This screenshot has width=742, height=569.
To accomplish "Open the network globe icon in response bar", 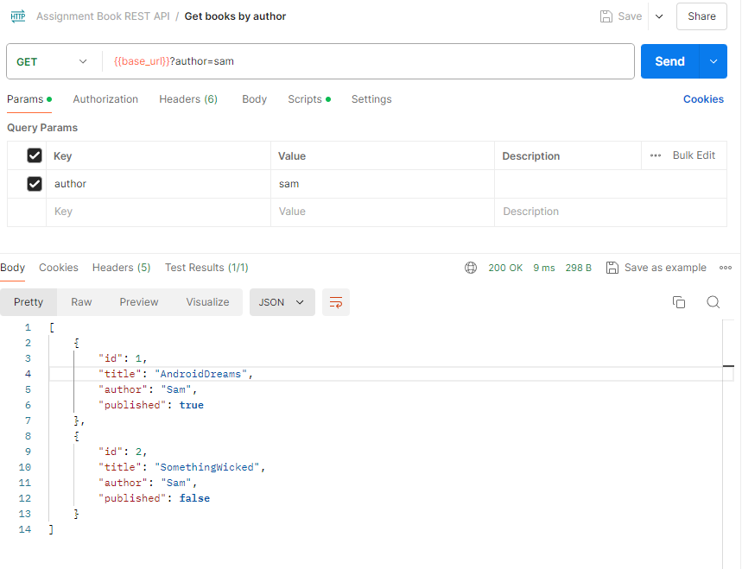I will tap(471, 268).
